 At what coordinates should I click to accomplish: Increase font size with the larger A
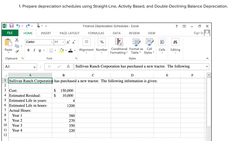click(68, 42)
